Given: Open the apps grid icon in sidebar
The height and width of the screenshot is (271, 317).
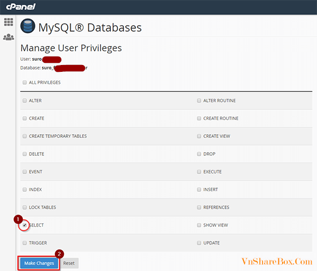Looking at the screenshot, I should 8,22.
